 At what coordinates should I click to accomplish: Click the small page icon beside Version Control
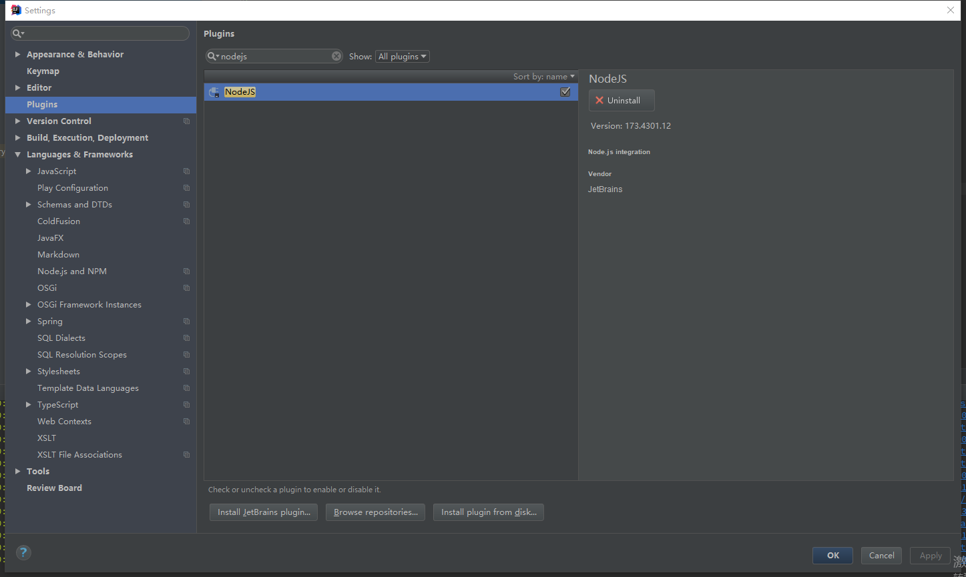[186, 121]
